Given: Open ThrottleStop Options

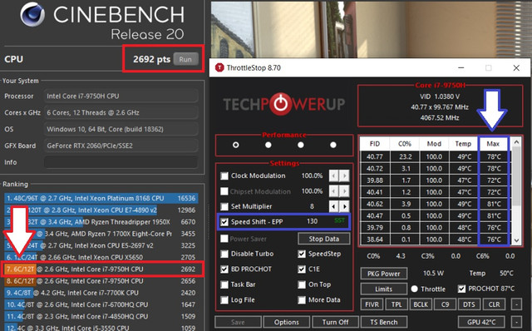Looking at the screenshot, I should tap(286, 322).
